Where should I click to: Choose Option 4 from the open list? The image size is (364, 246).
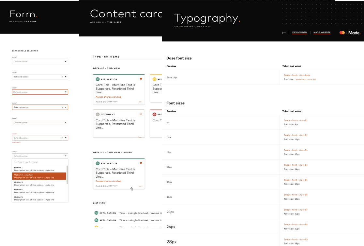click(39, 191)
